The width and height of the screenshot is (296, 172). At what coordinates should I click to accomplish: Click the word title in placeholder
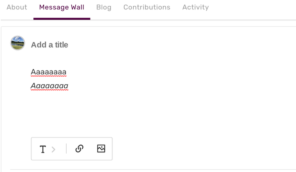click(x=61, y=45)
